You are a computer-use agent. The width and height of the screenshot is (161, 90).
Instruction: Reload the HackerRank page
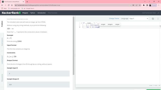click(x=9, y=5)
